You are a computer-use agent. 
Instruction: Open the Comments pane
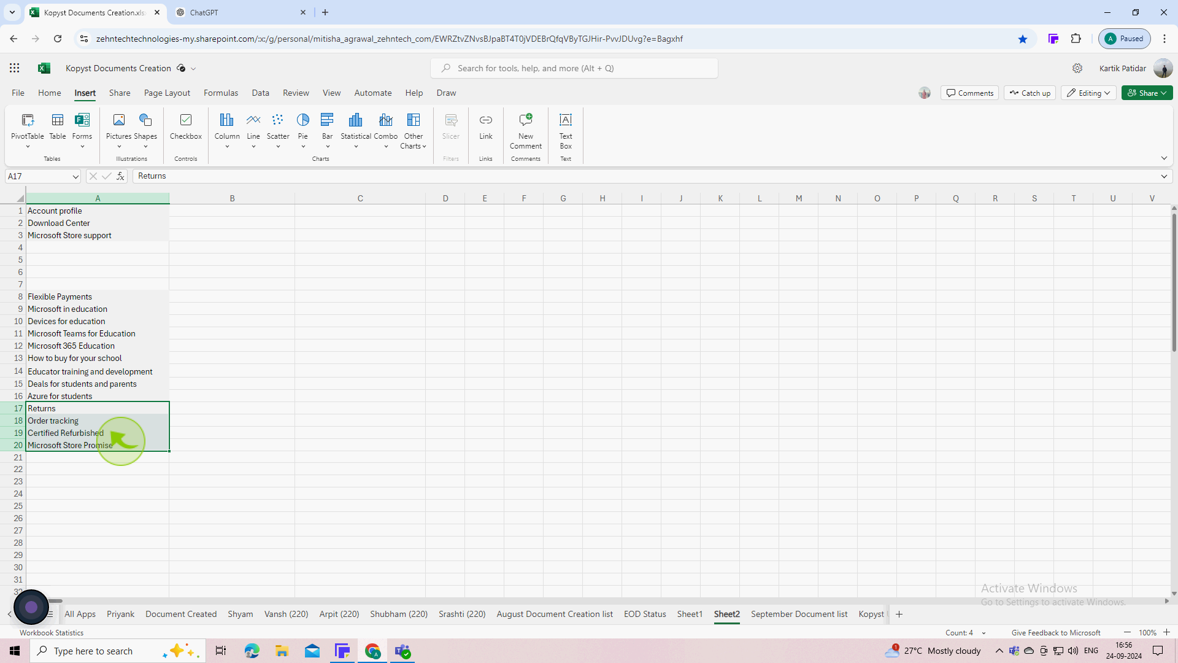point(969,93)
